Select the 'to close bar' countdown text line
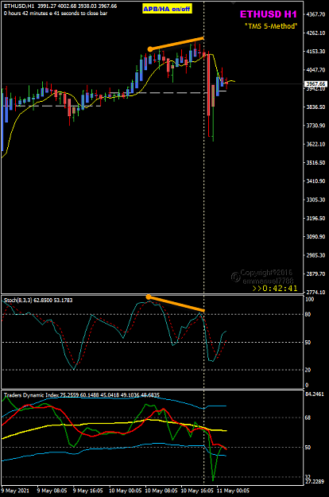Image resolution: width=329 pixels, height=497 pixels. (x=56, y=14)
